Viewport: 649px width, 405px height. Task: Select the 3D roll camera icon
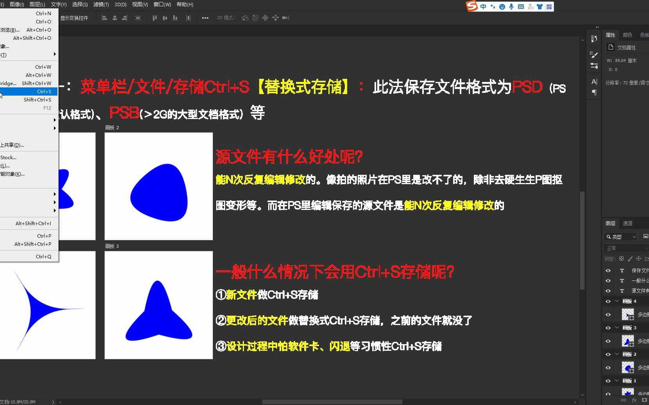[x=255, y=18]
